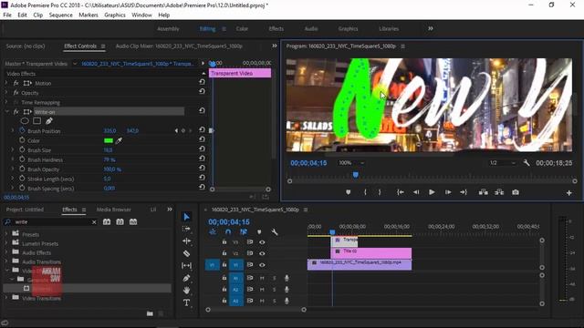Viewport: 584px width, 328px height.
Task: Toggle Linked Selection in timeline
Action: 244,232
